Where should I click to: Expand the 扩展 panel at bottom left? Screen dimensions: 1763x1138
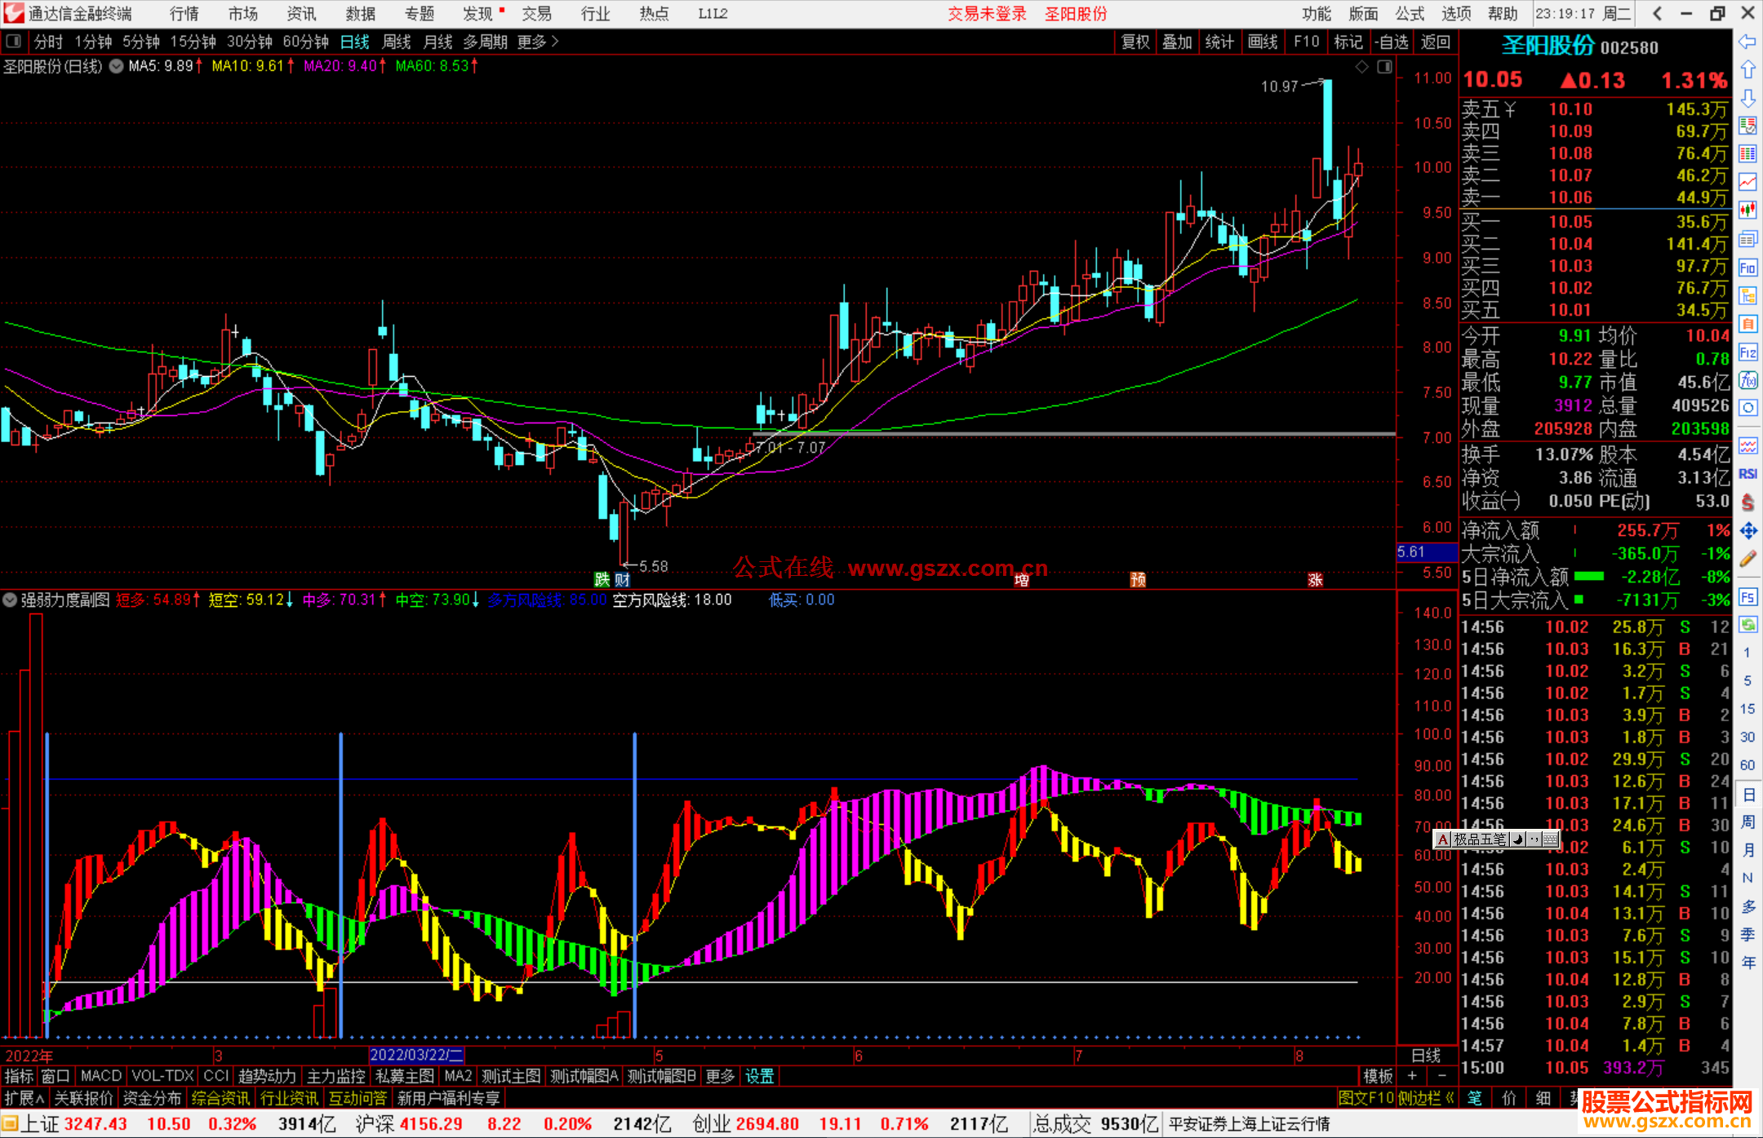(24, 1098)
